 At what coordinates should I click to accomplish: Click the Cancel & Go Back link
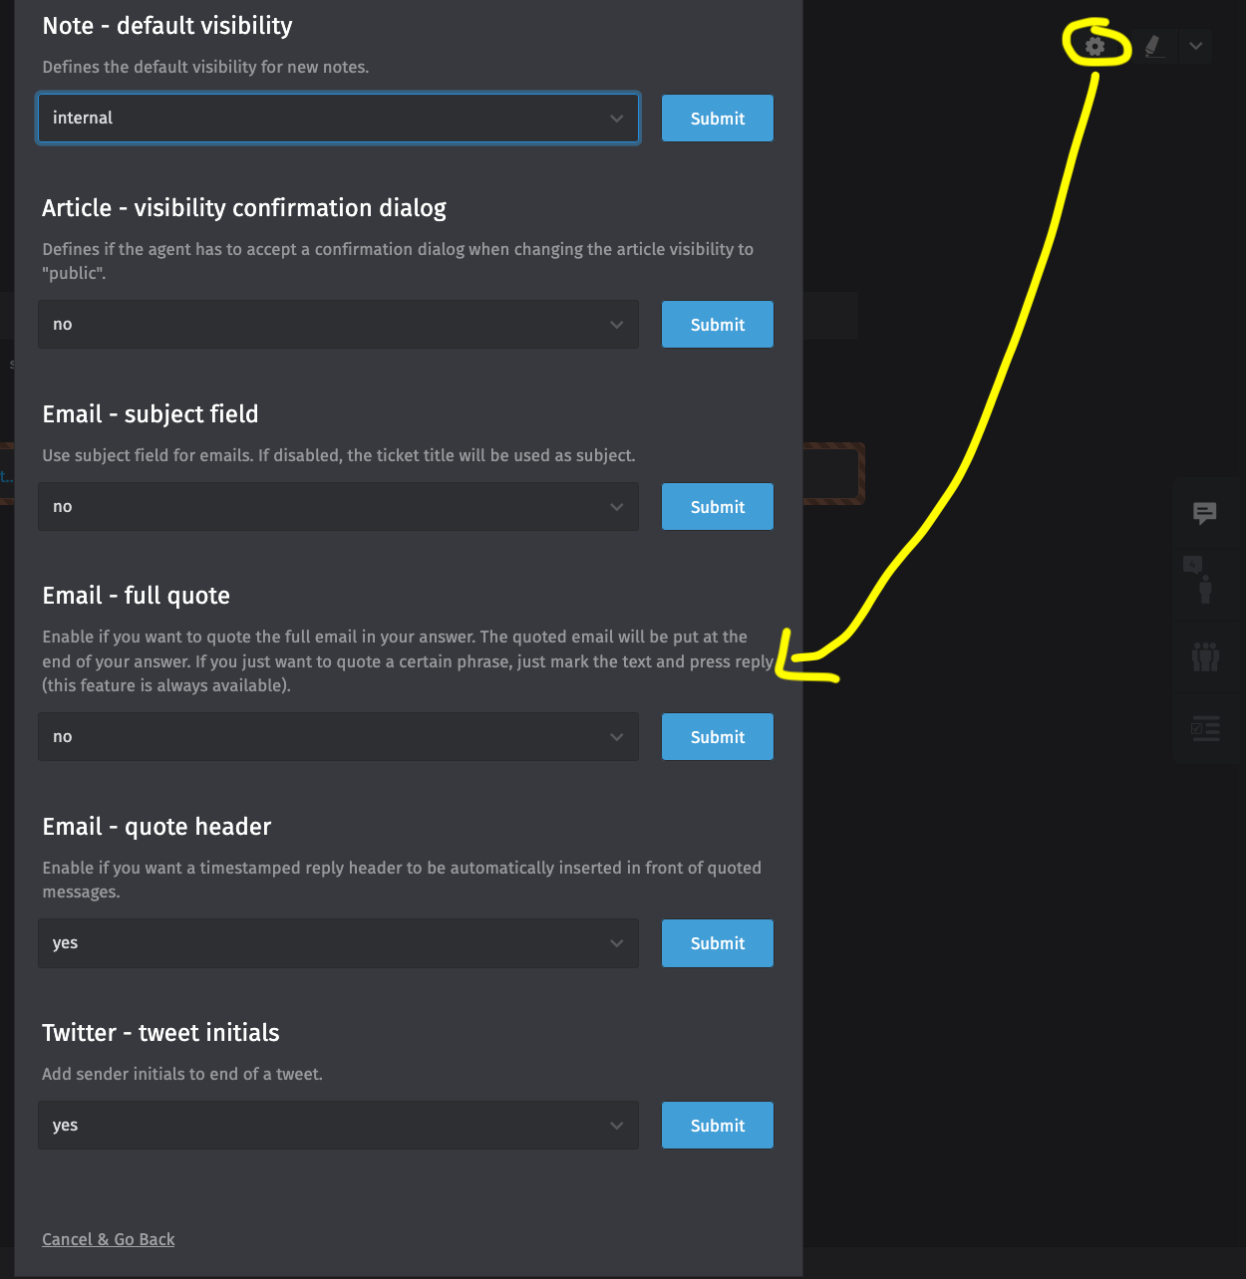pos(109,1239)
